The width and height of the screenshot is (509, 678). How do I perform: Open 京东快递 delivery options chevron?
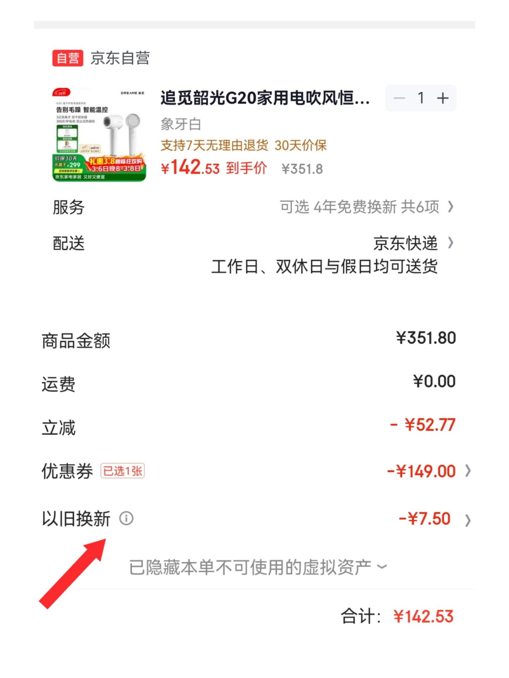[450, 243]
